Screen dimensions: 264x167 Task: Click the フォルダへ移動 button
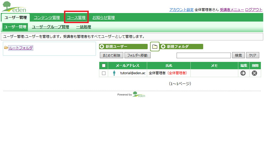(137, 55)
